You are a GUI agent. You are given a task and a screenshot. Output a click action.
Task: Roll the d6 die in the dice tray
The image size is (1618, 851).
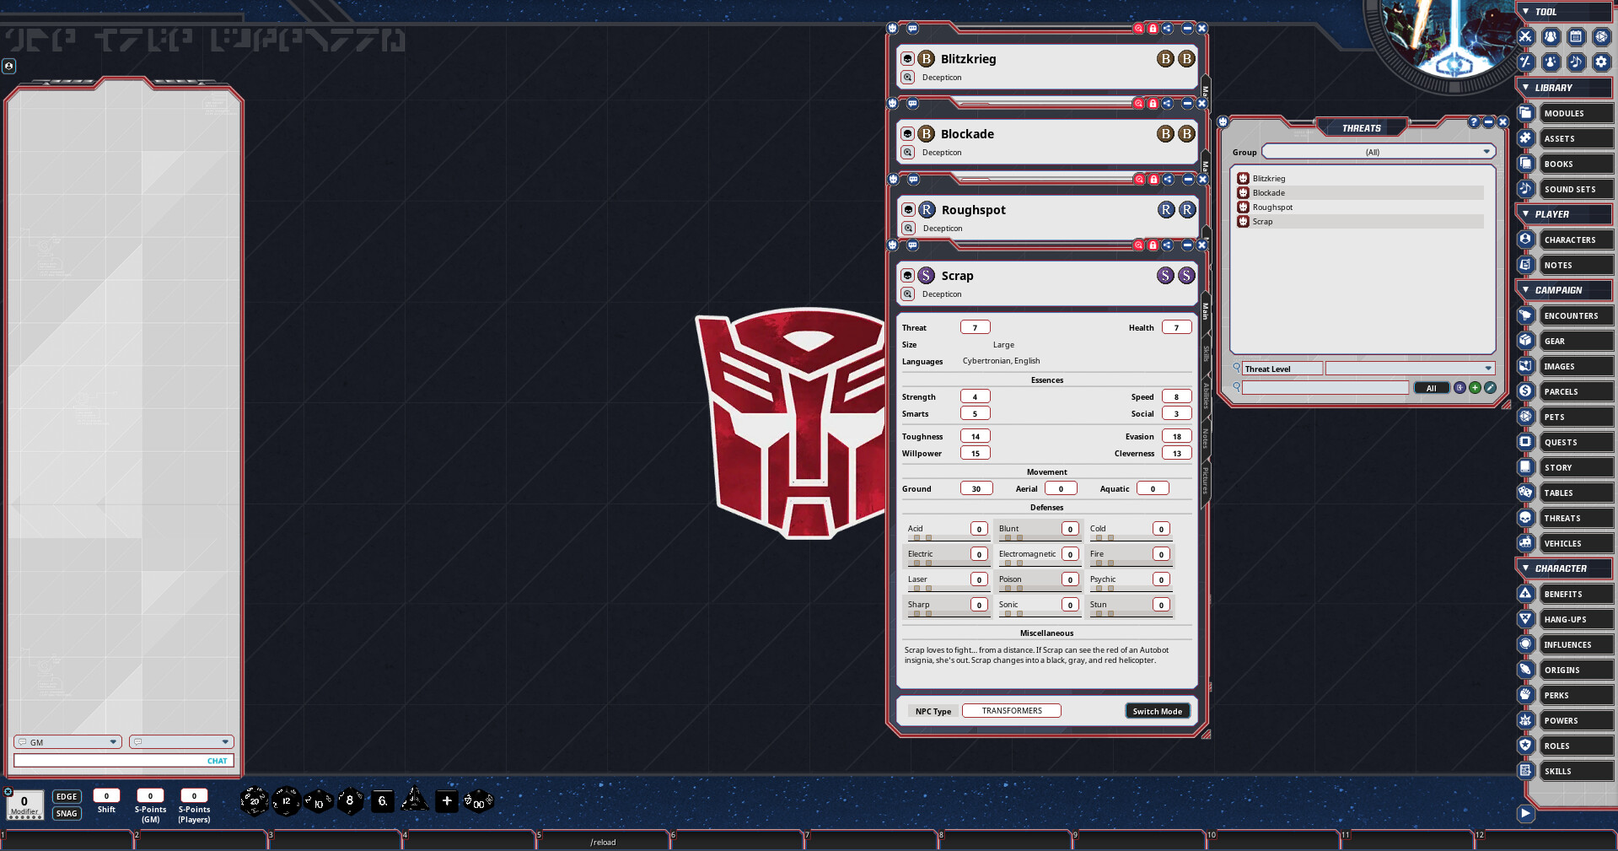382,801
